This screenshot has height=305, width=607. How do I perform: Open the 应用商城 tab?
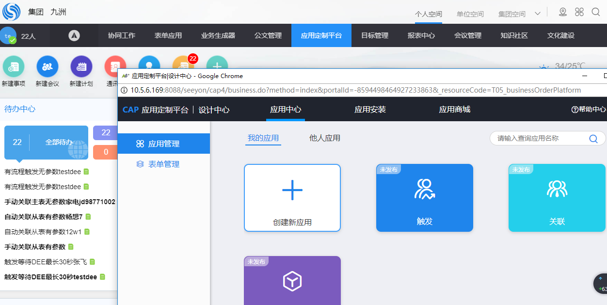tap(454, 110)
